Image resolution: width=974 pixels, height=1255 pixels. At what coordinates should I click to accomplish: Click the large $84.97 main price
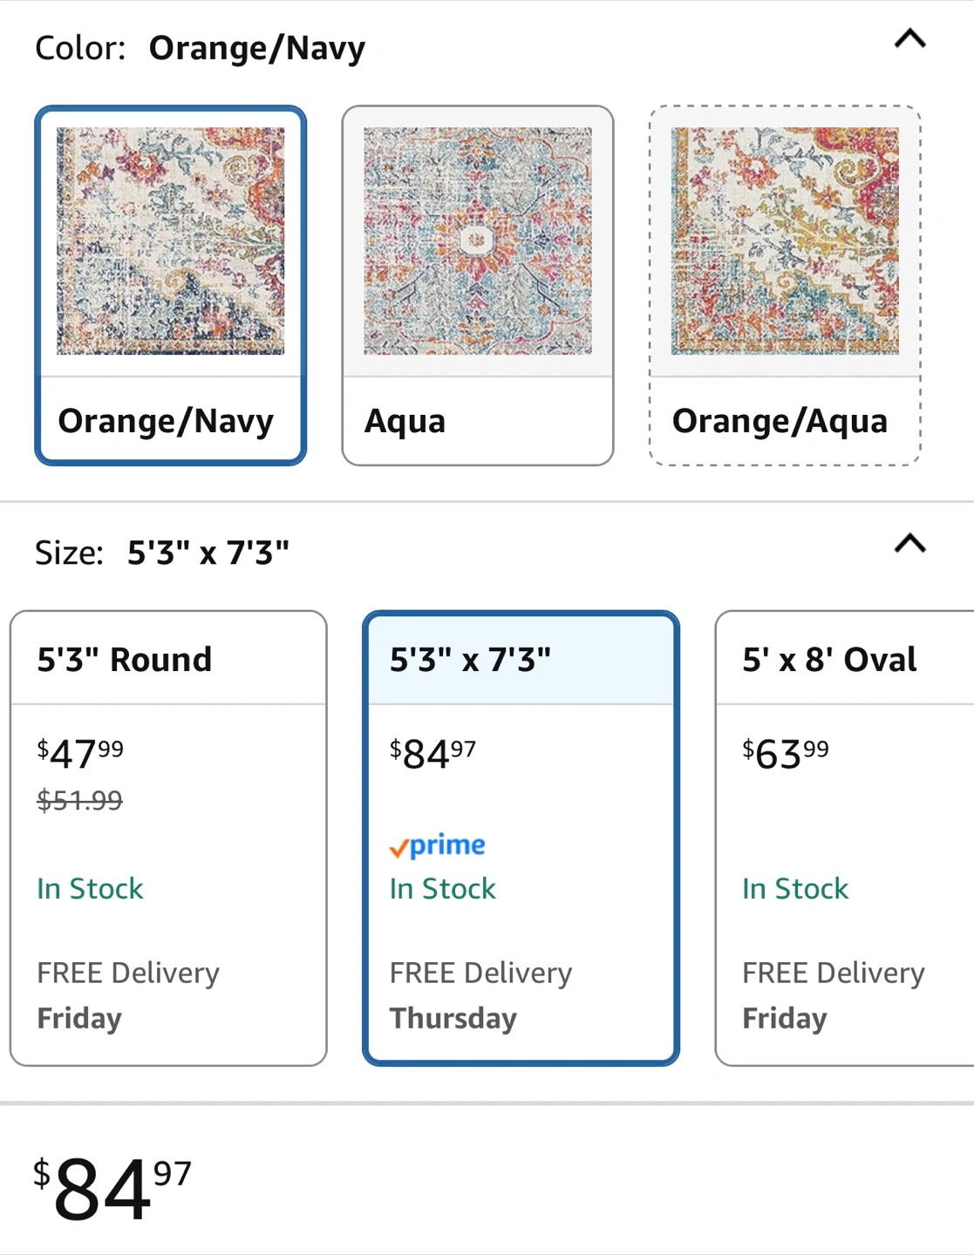click(x=112, y=1188)
